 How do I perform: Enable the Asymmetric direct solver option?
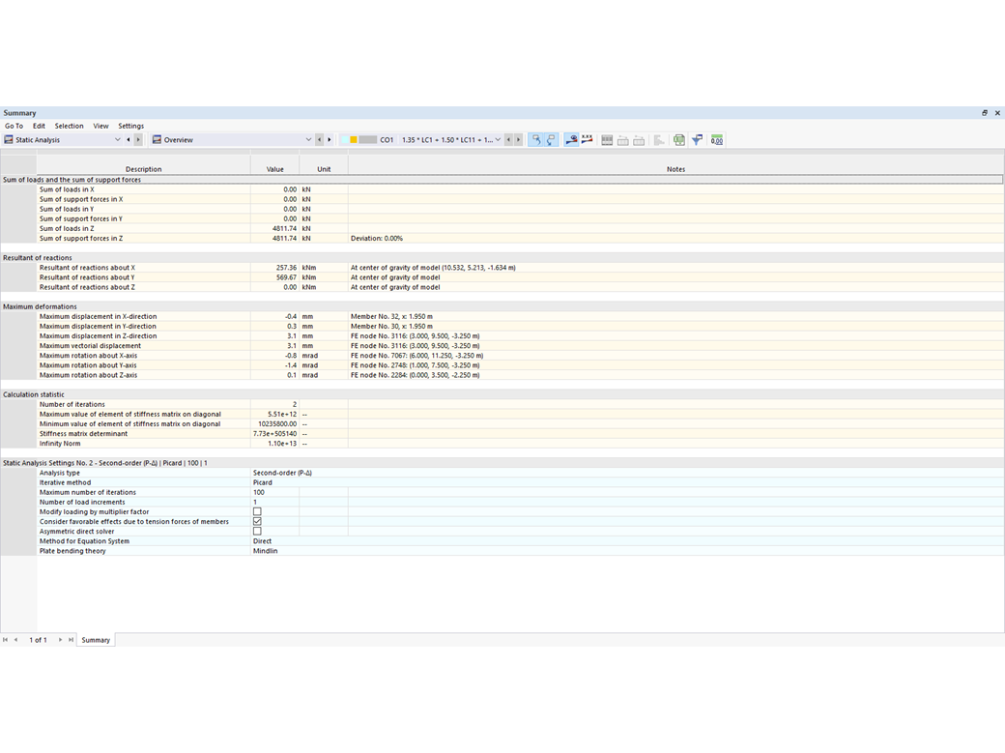pyautogui.click(x=255, y=531)
